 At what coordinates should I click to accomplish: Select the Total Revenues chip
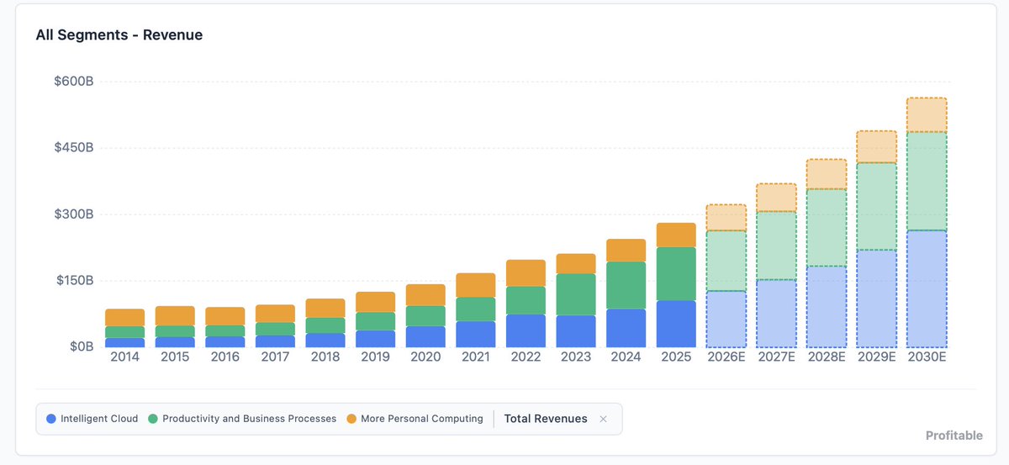click(546, 419)
